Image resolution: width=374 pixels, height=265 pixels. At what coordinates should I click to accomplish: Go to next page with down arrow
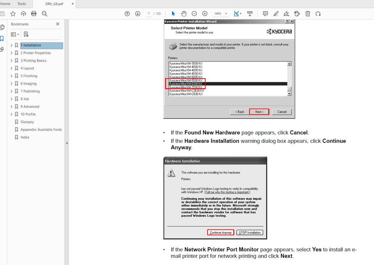pos(138,13)
